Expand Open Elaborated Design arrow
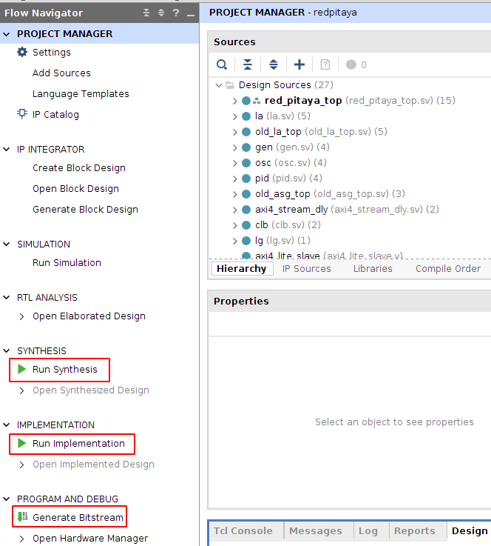 pos(22,316)
